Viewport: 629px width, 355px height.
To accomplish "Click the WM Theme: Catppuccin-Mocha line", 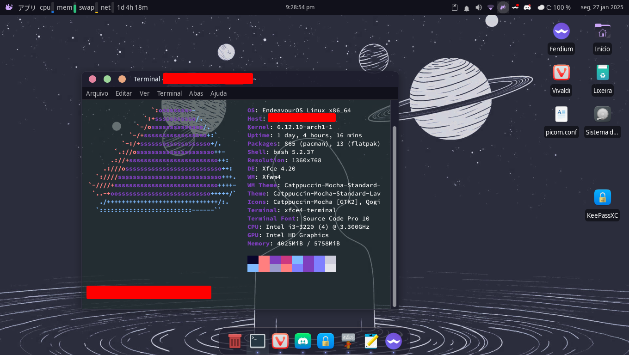I will [314, 185].
